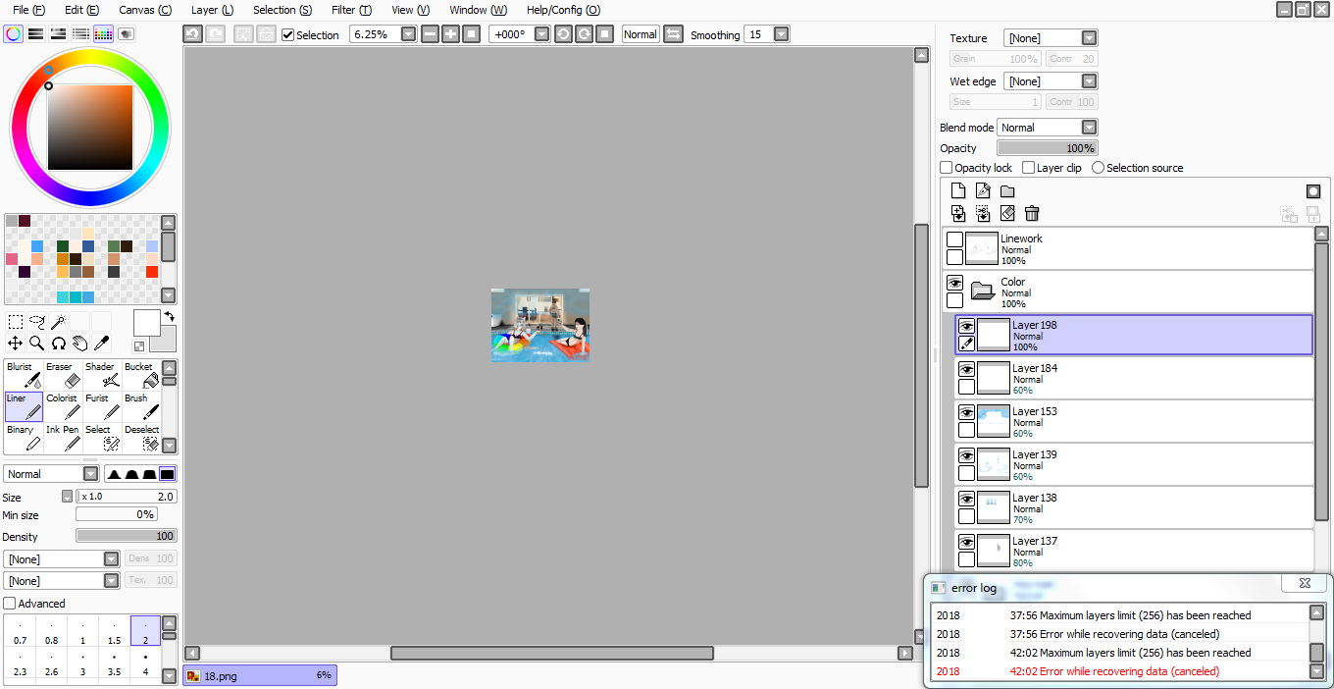The image size is (1334, 689).
Task: Open the Filter menu
Action: click(x=351, y=10)
